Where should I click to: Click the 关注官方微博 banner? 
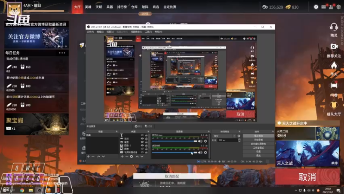click(x=37, y=38)
